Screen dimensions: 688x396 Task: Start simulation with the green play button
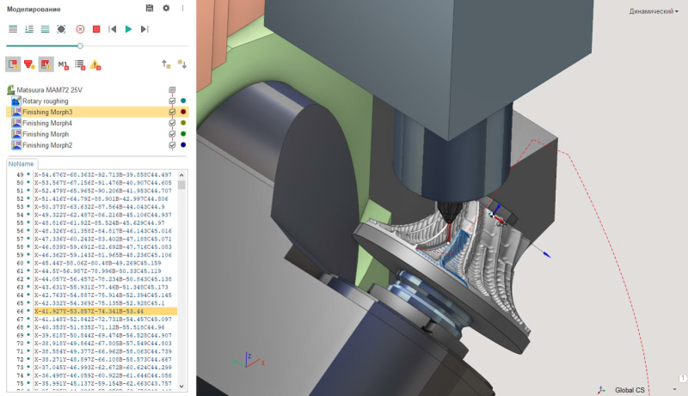128,29
